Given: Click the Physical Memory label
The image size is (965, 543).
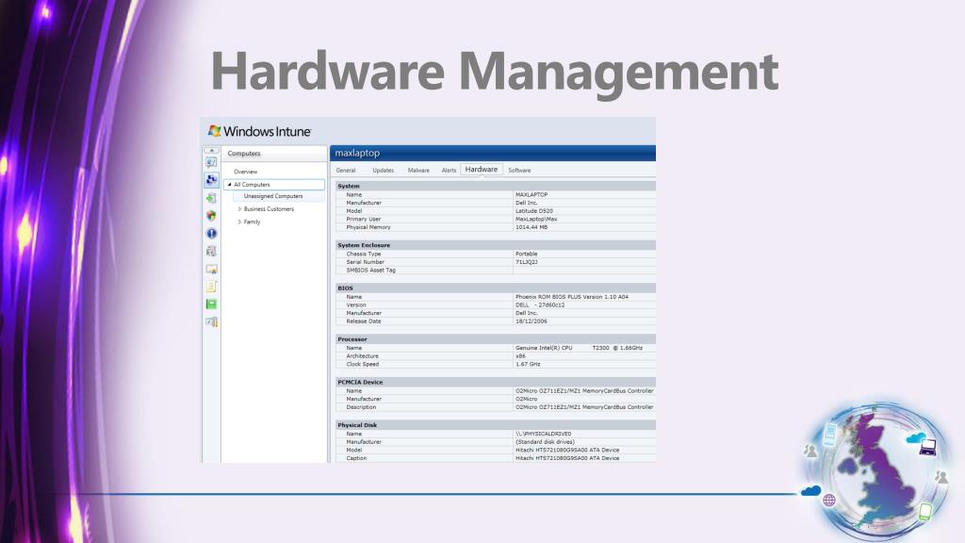Looking at the screenshot, I should click(x=368, y=227).
